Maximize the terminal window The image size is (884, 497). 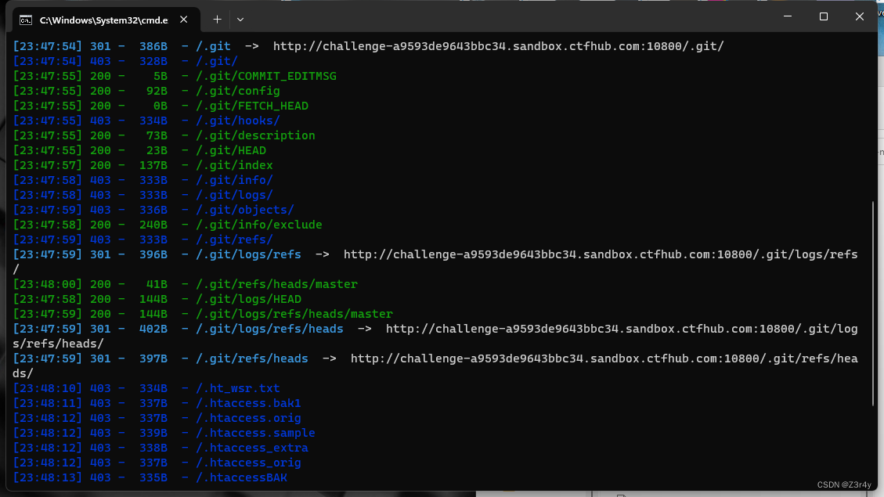824,16
